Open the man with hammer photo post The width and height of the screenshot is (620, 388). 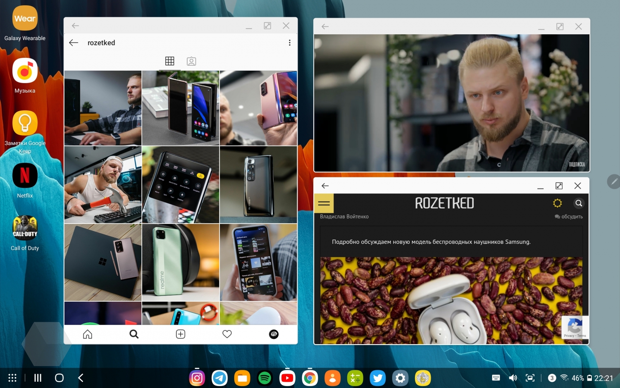pyautogui.click(x=103, y=185)
